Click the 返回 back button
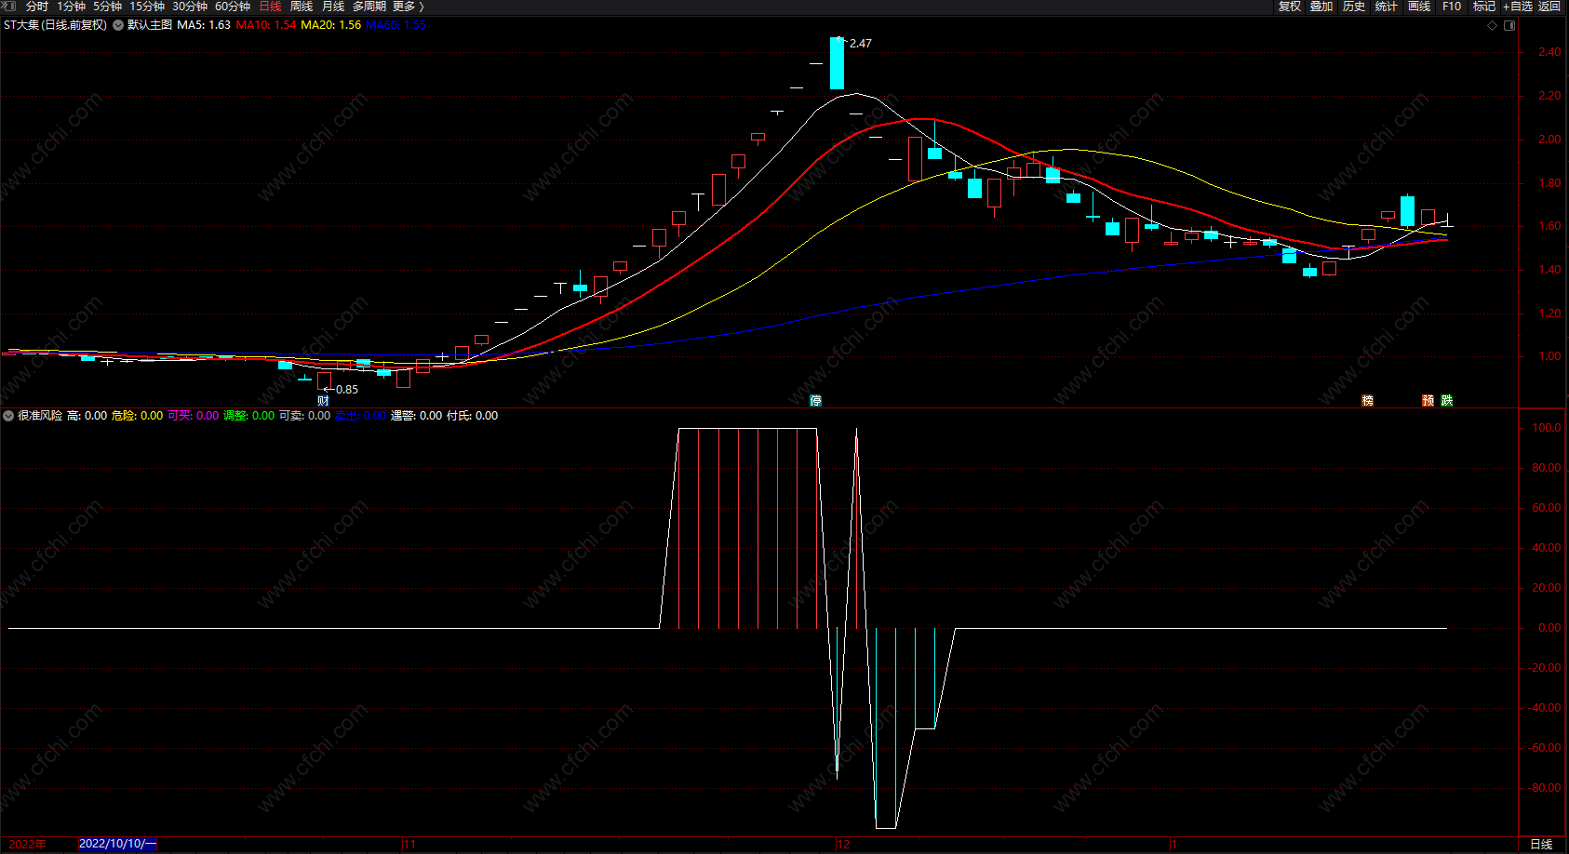1569x854 pixels. (x=1549, y=7)
